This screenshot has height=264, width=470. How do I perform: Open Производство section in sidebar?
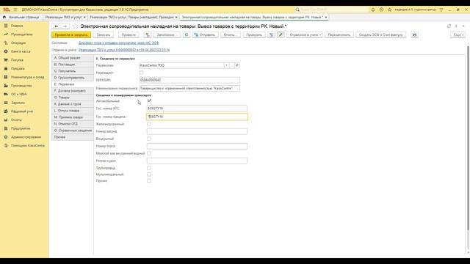tap(21, 86)
